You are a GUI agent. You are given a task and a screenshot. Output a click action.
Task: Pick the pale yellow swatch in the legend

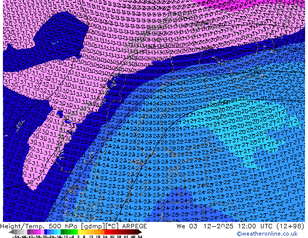pyautogui.click(x=79, y=232)
